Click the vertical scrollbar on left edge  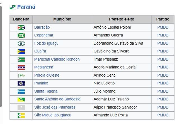click(x=1, y=56)
